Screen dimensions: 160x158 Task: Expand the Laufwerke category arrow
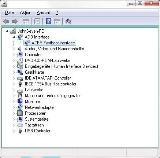pos(14,90)
